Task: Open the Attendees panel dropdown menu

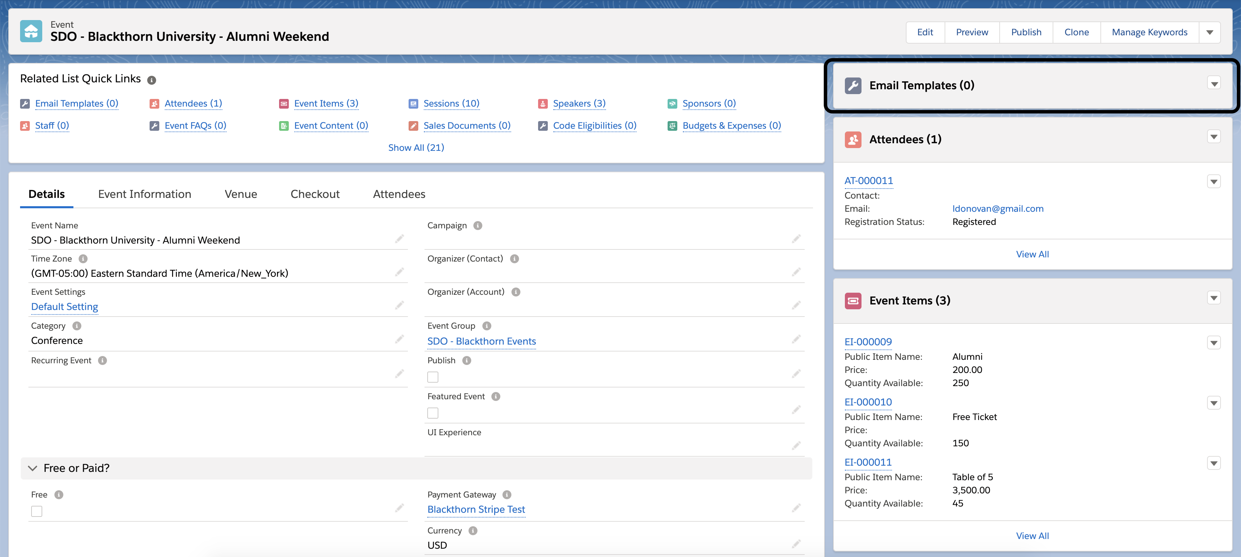Action: pos(1214,137)
